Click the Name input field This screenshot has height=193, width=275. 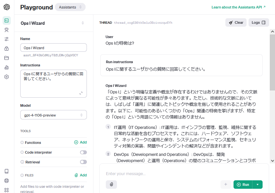tap(54, 48)
